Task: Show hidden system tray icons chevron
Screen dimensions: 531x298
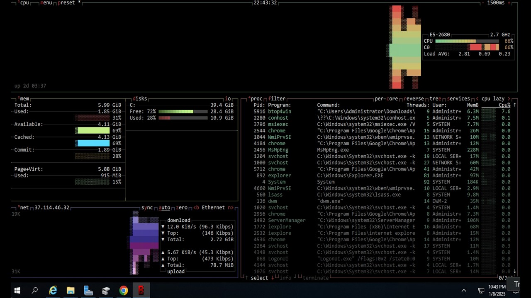Action: click(464, 291)
